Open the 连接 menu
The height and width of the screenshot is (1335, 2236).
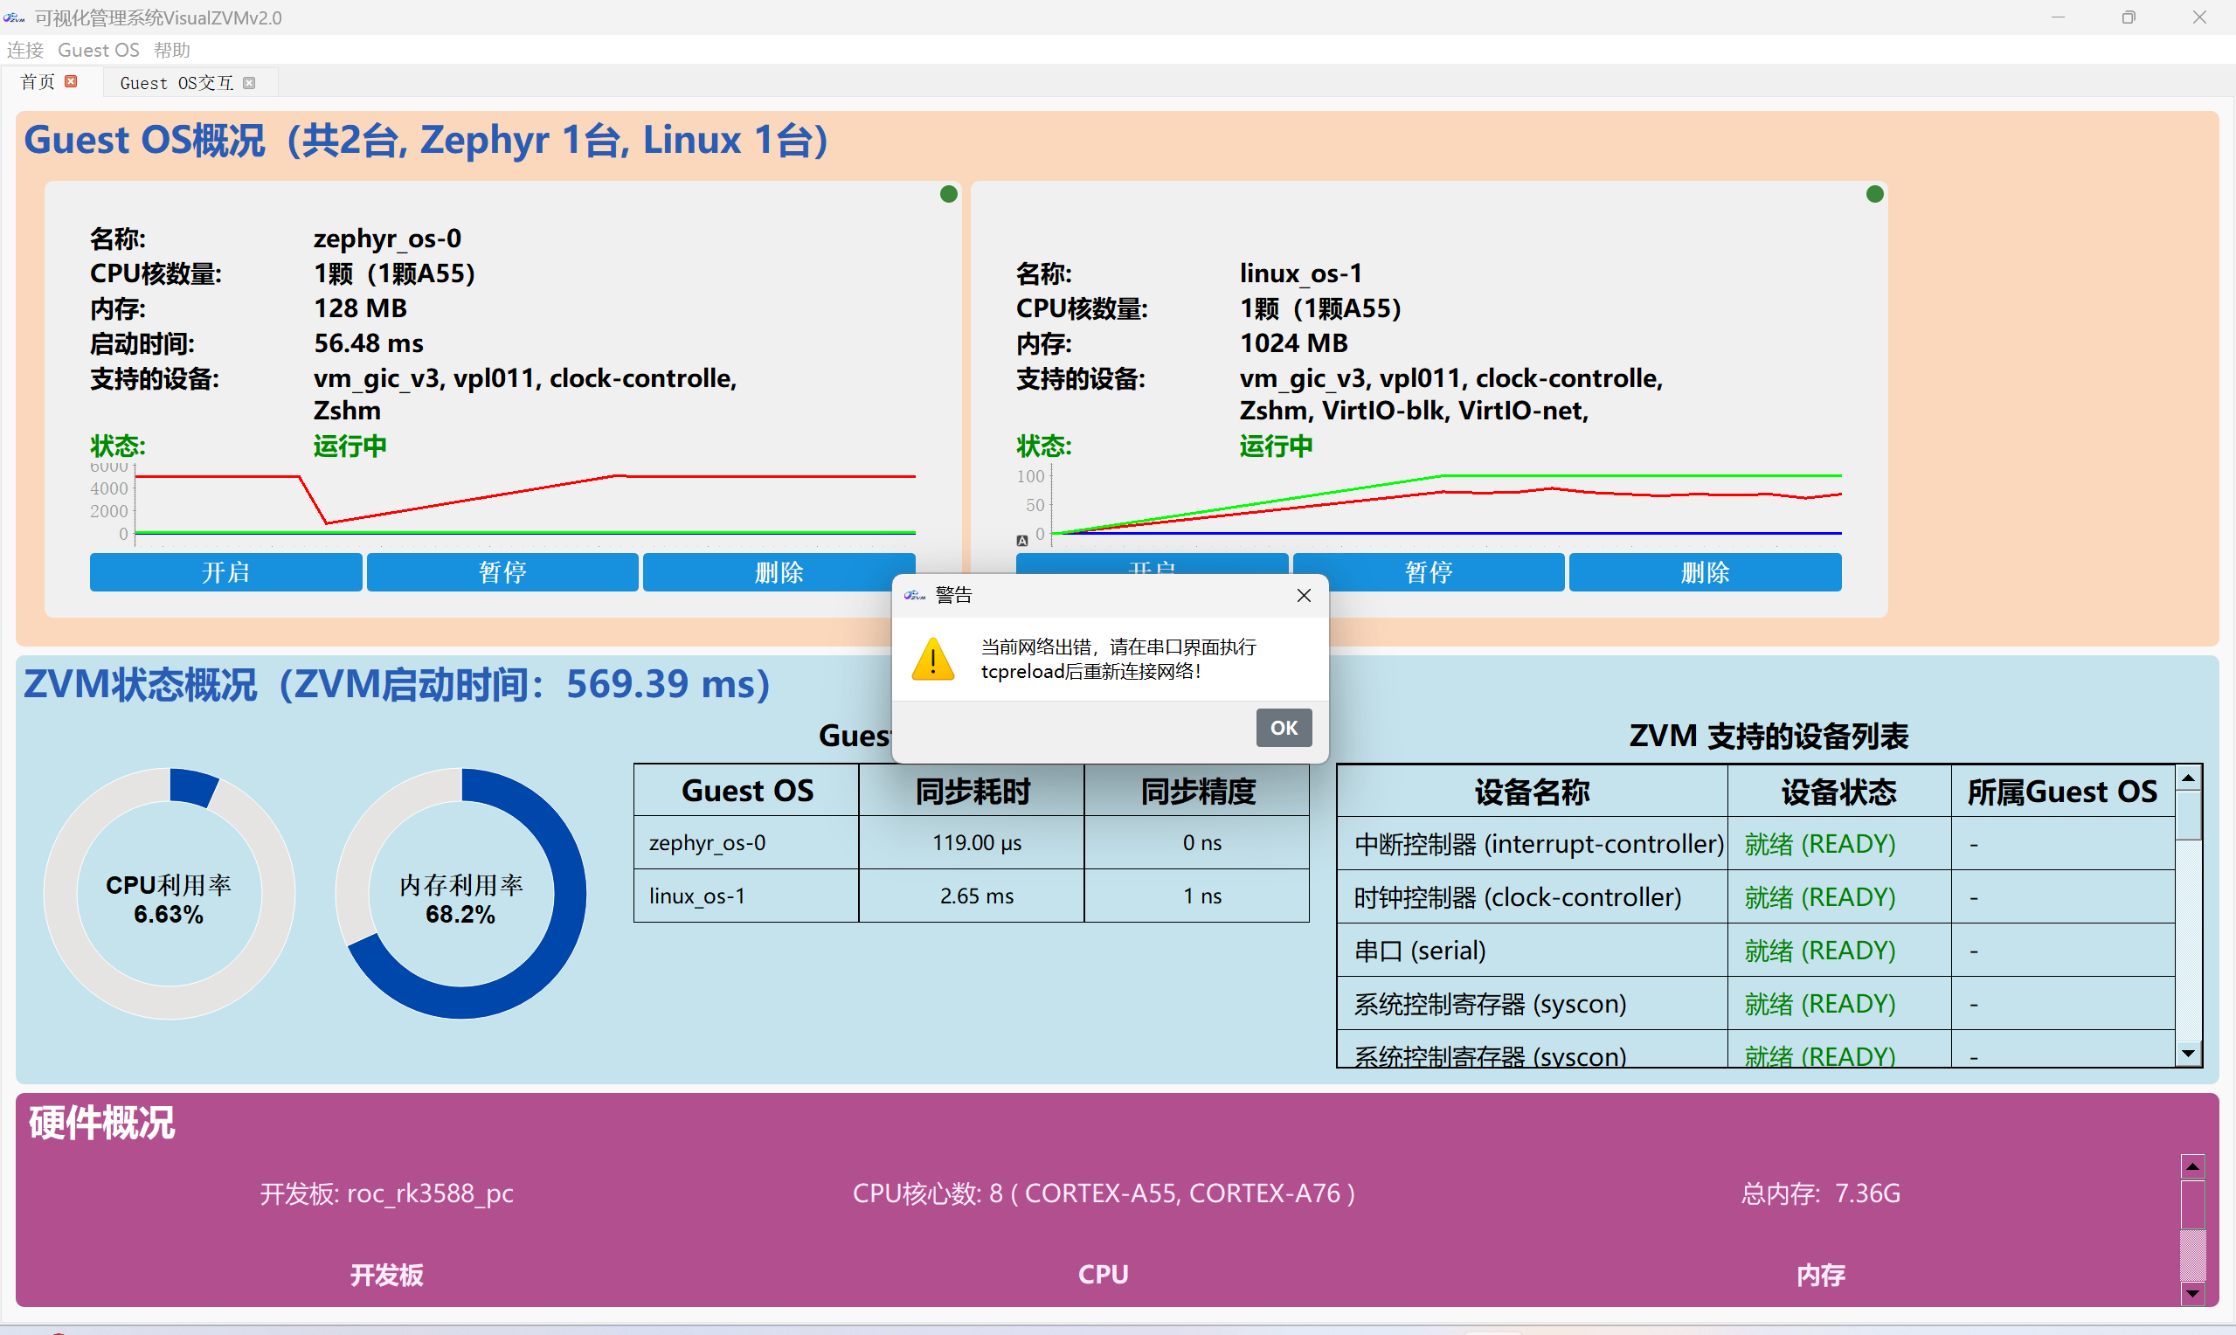[25, 50]
